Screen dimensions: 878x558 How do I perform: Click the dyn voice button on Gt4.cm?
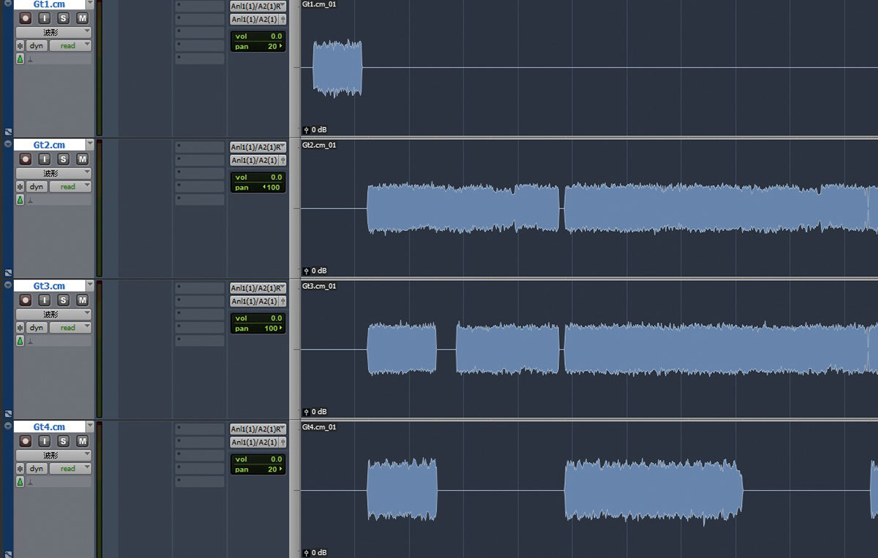(x=37, y=469)
